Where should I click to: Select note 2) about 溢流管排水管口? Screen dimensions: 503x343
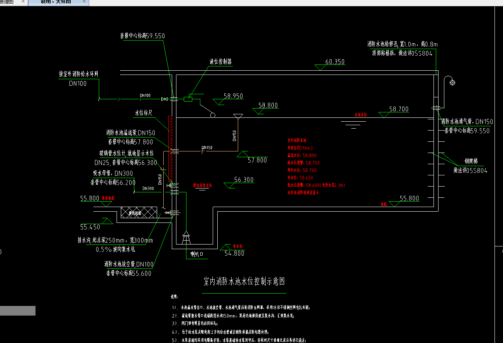pyautogui.click(x=233, y=316)
